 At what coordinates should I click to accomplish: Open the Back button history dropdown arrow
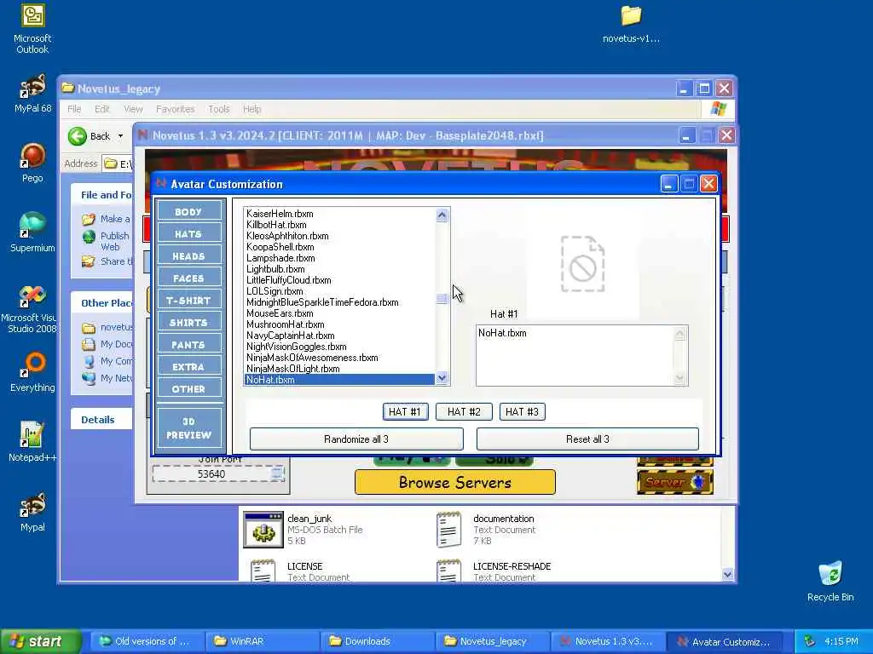(120, 135)
